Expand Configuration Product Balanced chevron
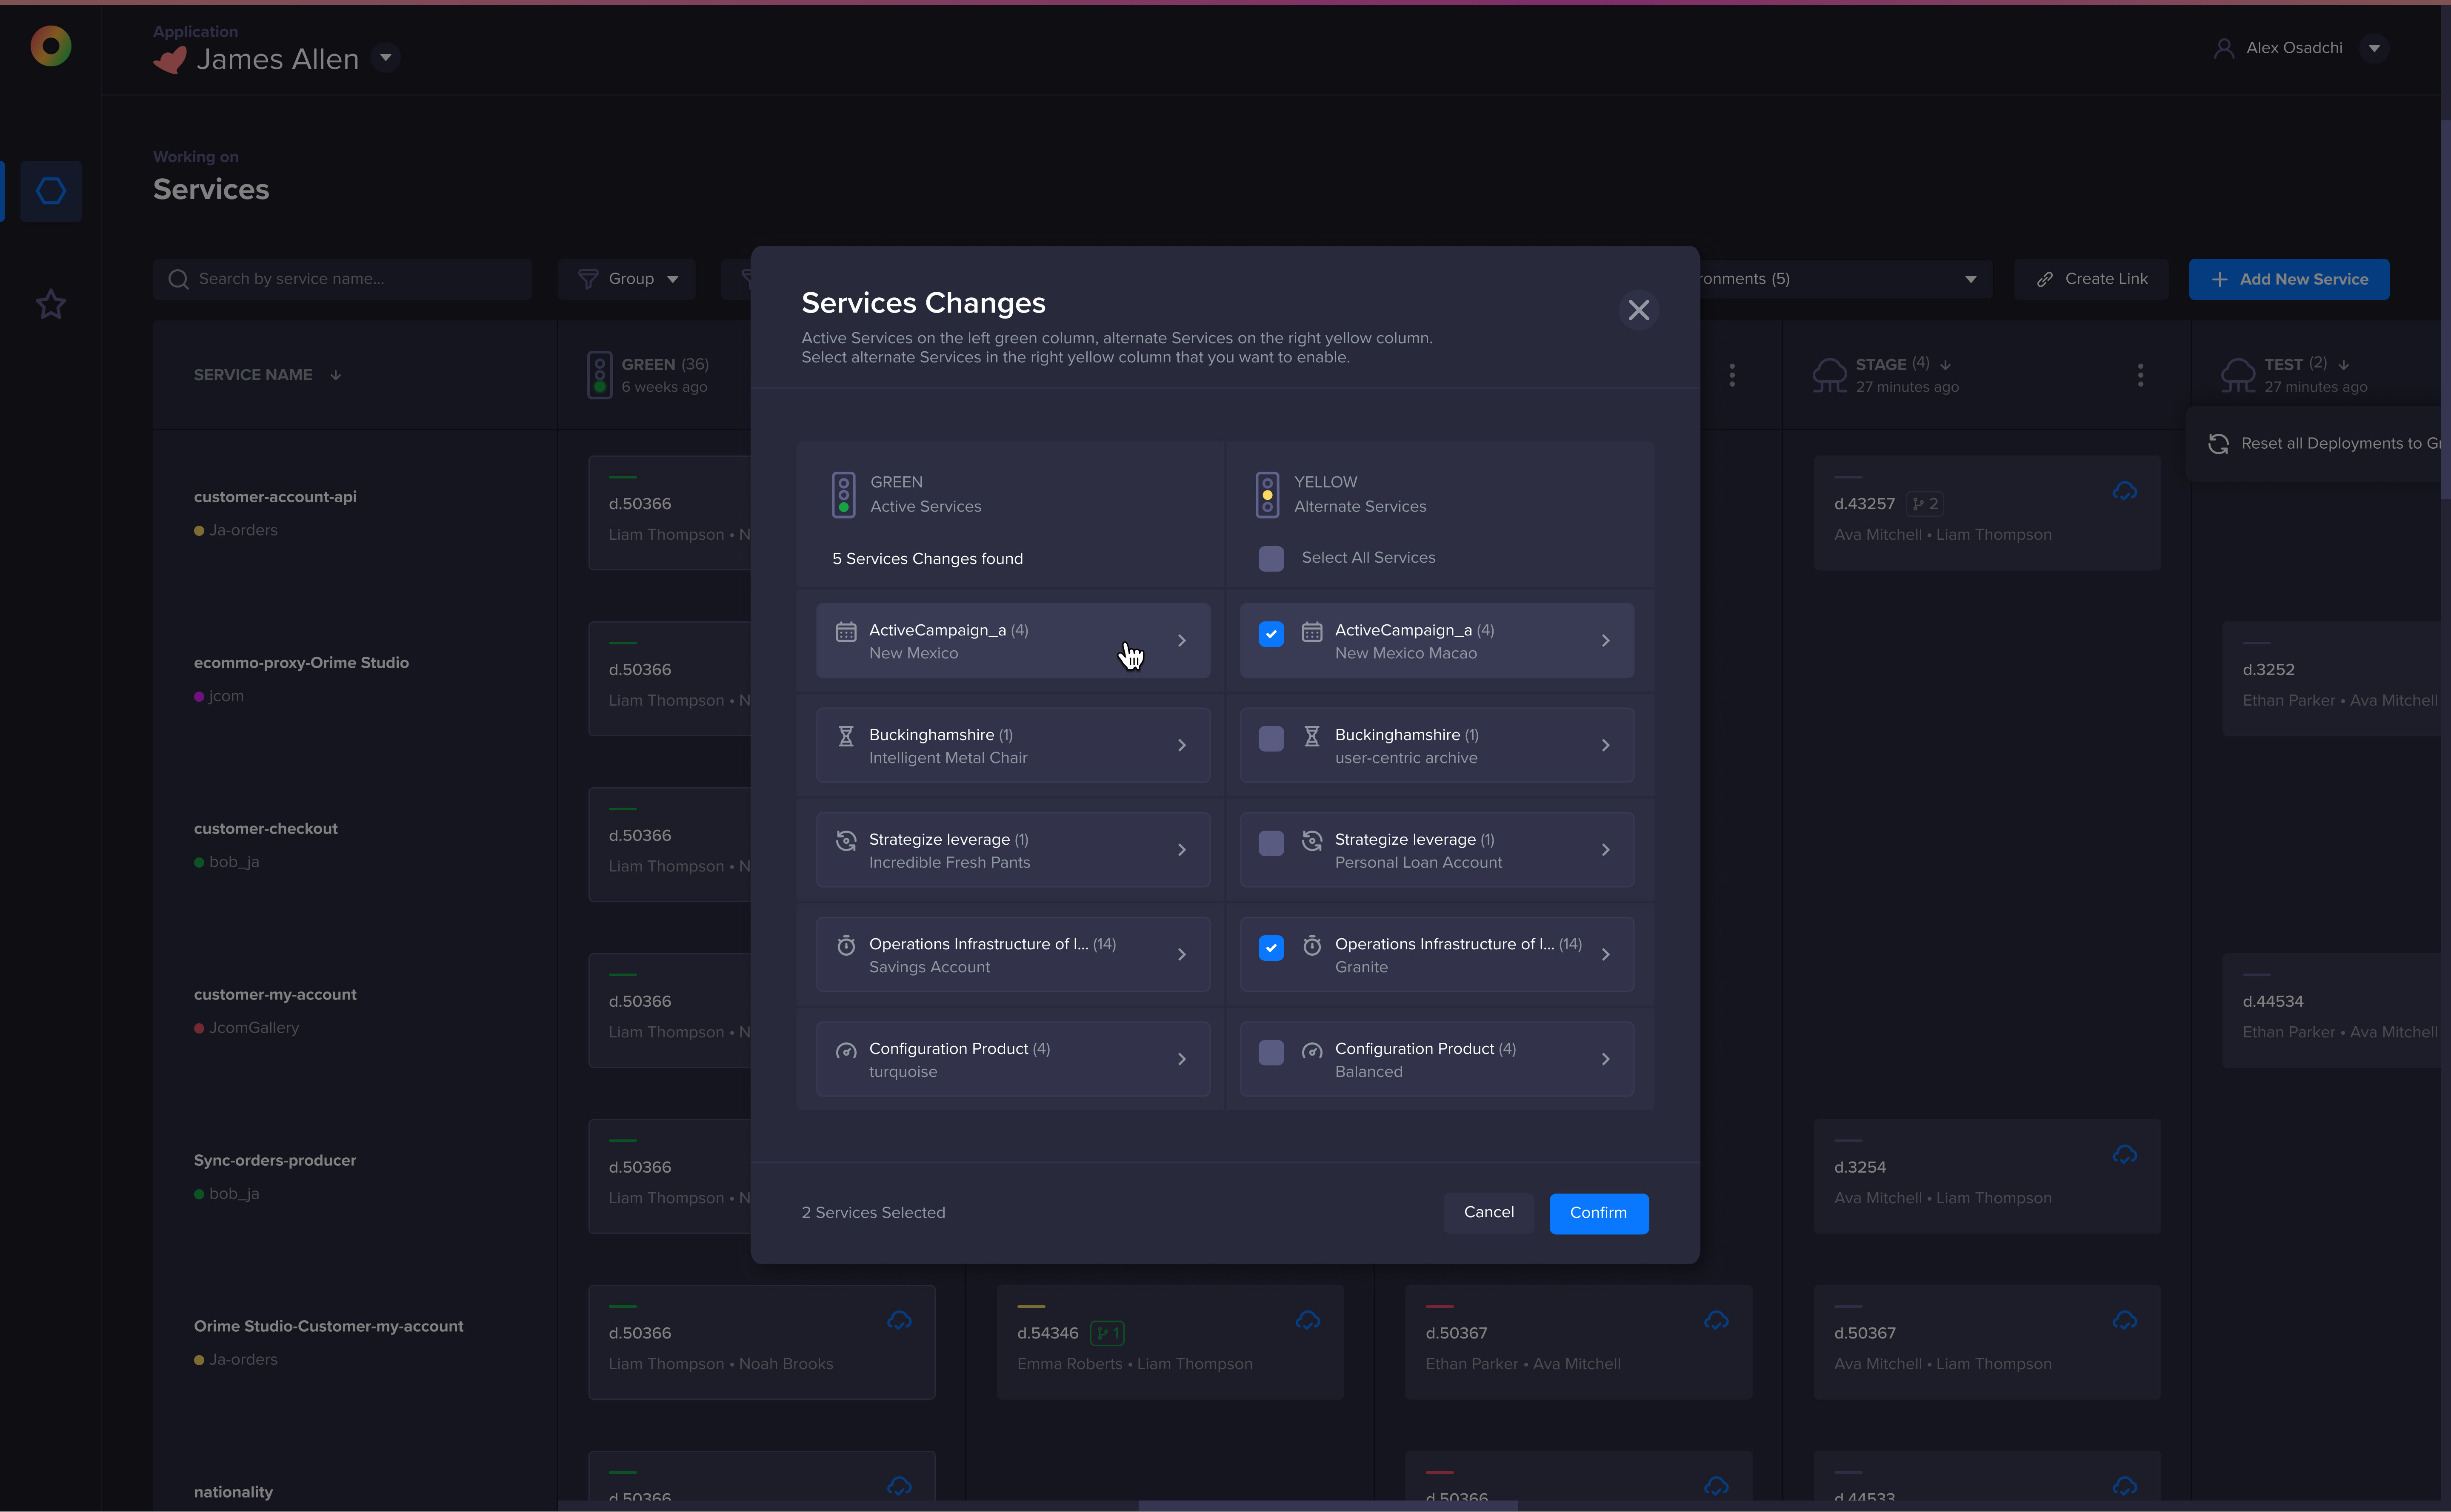The image size is (2451, 1512). [1605, 1059]
